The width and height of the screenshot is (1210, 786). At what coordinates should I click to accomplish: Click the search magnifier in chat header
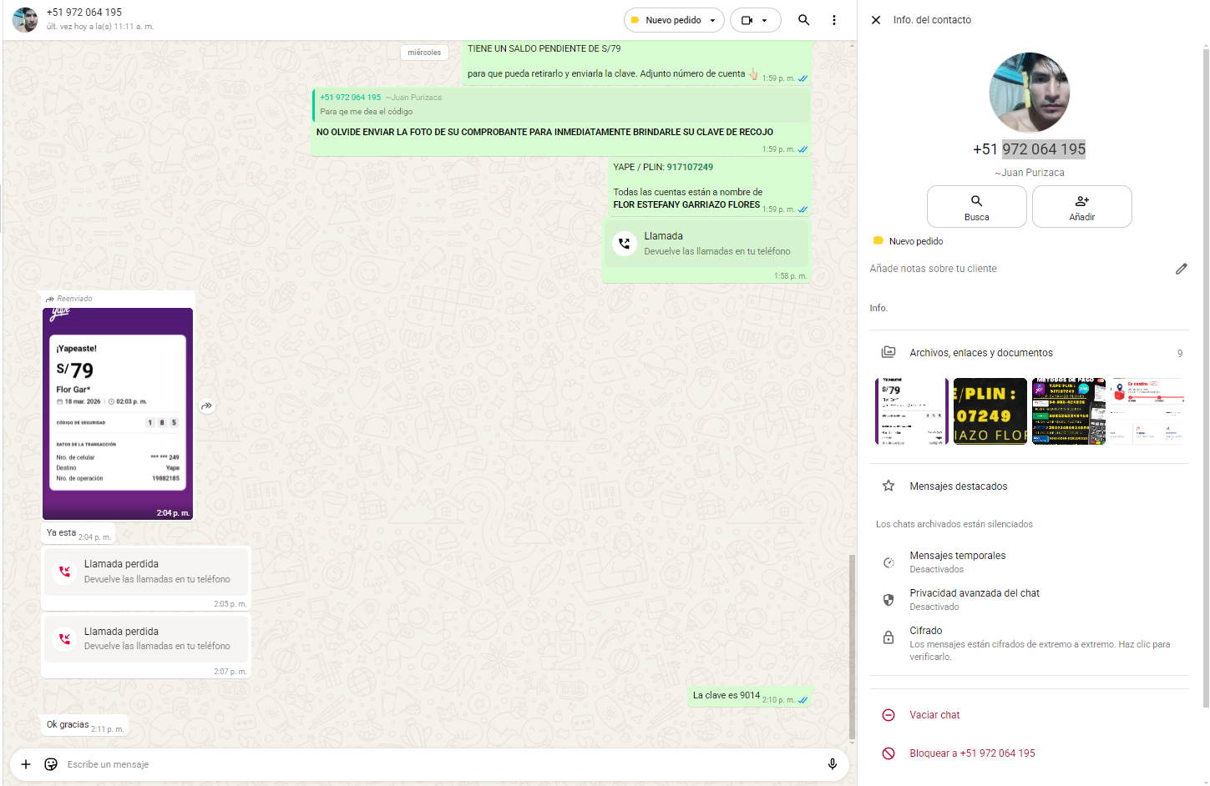pos(803,20)
